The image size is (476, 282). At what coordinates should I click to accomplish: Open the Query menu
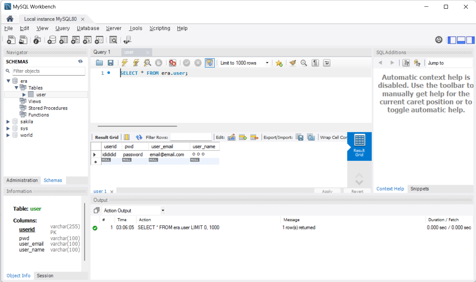pyautogui.click(x=62, y=28)
